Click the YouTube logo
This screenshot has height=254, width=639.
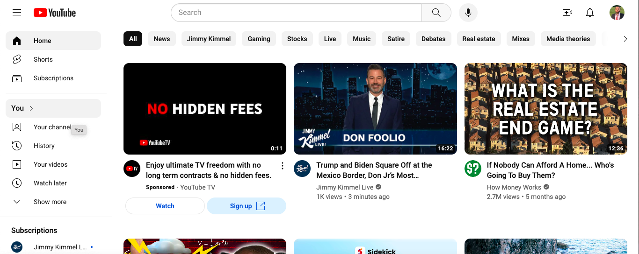click(x=55, y=13)
